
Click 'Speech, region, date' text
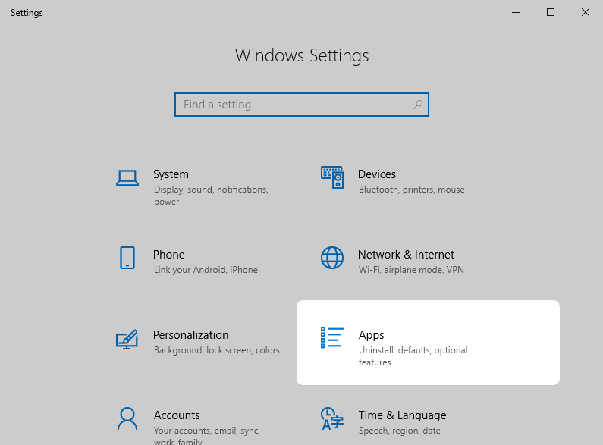(x=400, y=431)
